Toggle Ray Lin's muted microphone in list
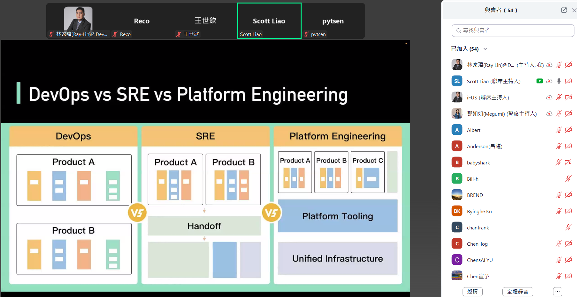Image resolution: width=577 pixels, height=297 pixels. pyautogui.click(x=559, y=65)
